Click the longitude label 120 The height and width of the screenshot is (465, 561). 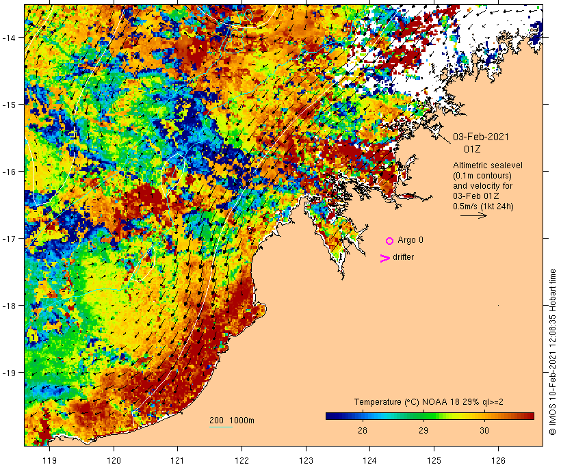114,460
